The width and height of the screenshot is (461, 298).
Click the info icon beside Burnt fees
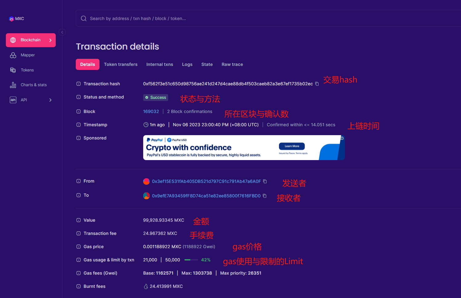click(79, 286)
